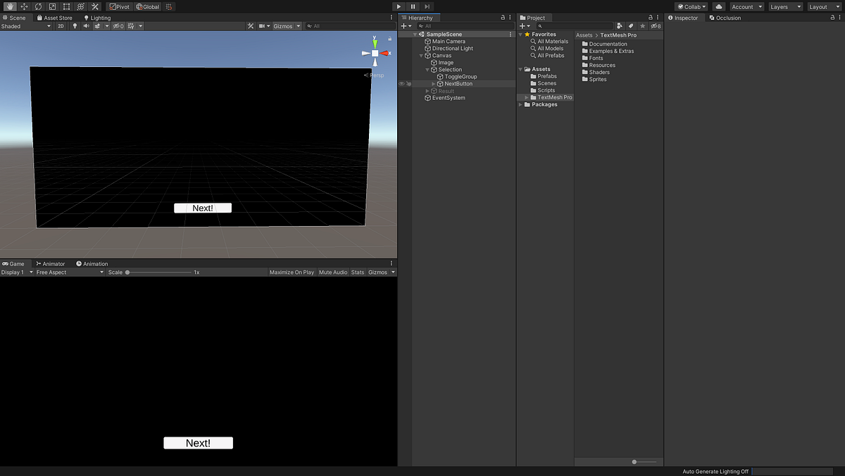Toggle Global handle orientation
845x476 pixels.
click(x=148, y=6)
